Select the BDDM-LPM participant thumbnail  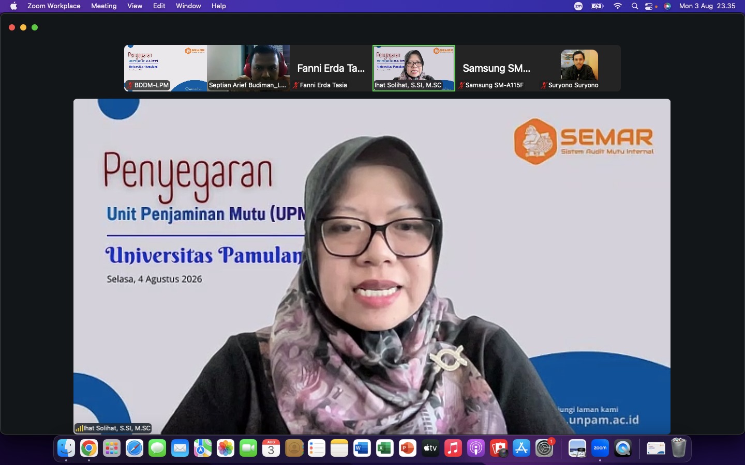tap(166, 68)
